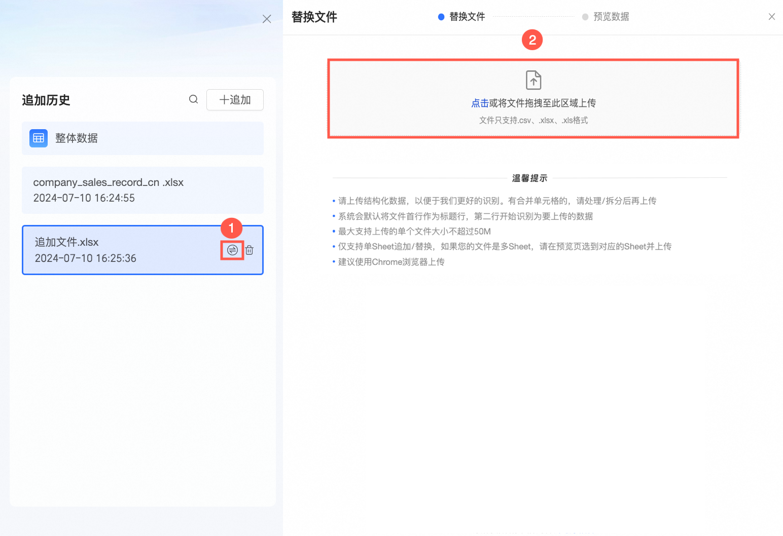Select the 替换文件 step indicator
The image size is (783, 536).
[461, 17]
